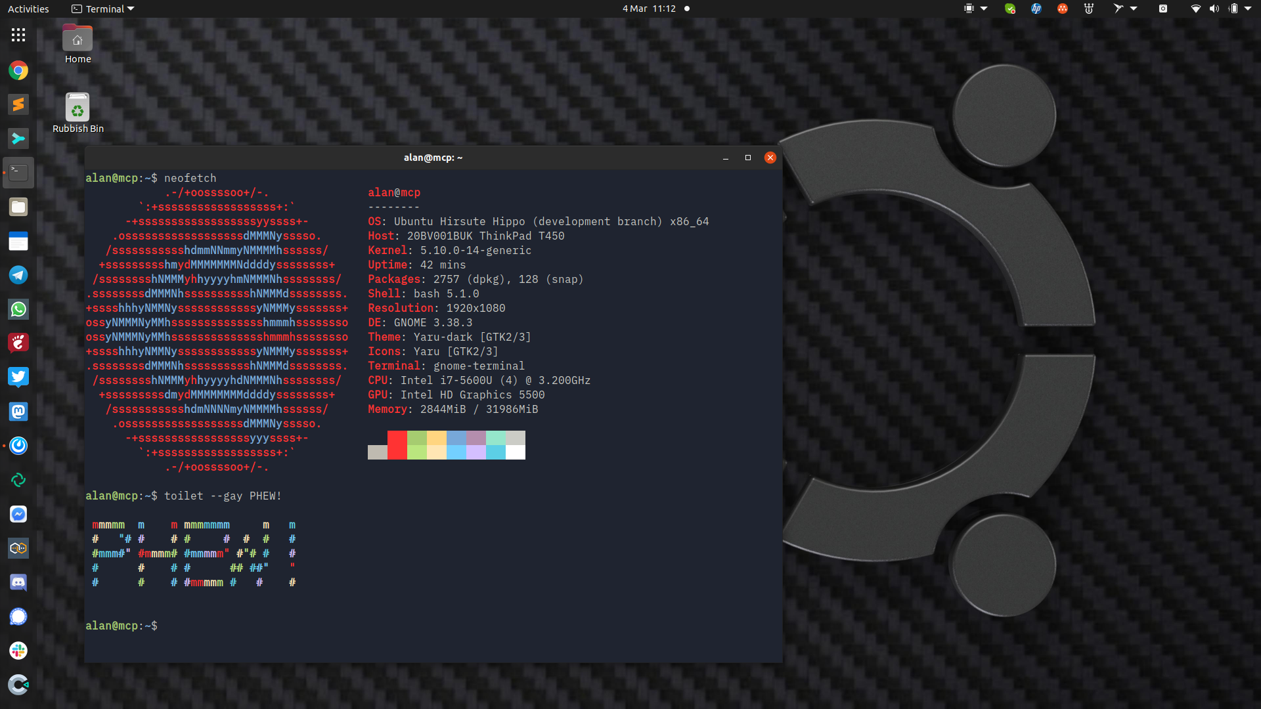1261x709 pixels.
Task: Open the red GNOME foot app in the dock
Action: 18,343
